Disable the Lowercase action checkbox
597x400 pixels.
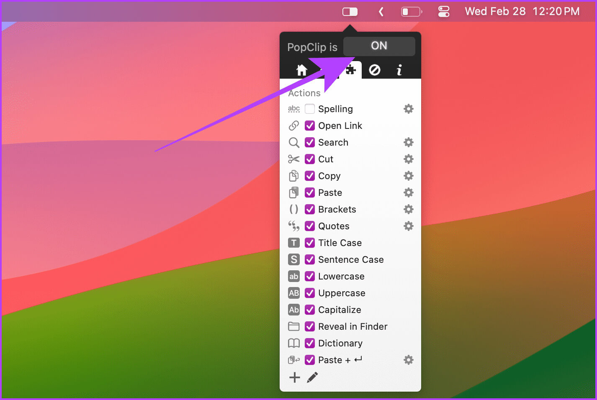(x=310, y=276)
